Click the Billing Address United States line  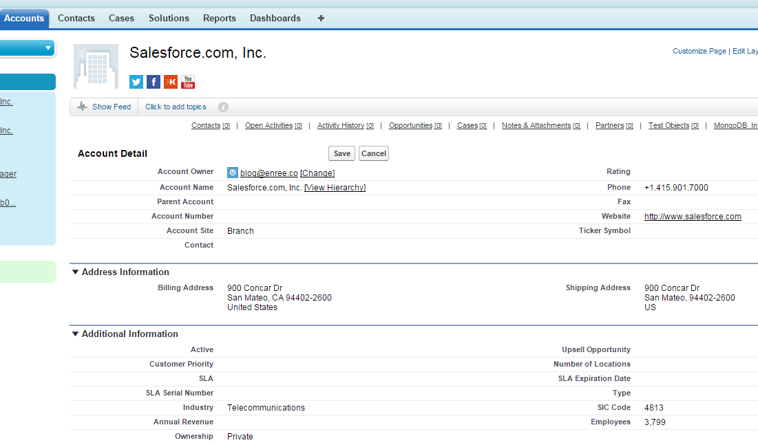pos(252,307)
